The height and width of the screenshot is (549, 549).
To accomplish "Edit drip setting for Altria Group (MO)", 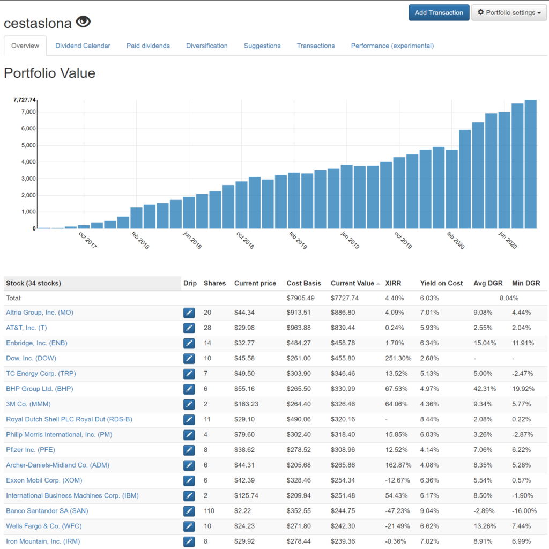I will (x=189, y=313).
